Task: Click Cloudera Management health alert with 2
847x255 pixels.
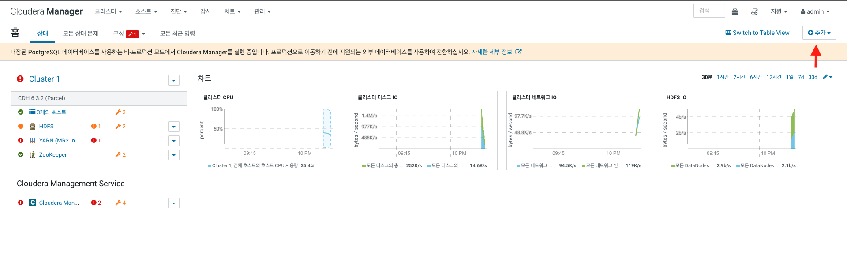Action: [x=96, y=203]
